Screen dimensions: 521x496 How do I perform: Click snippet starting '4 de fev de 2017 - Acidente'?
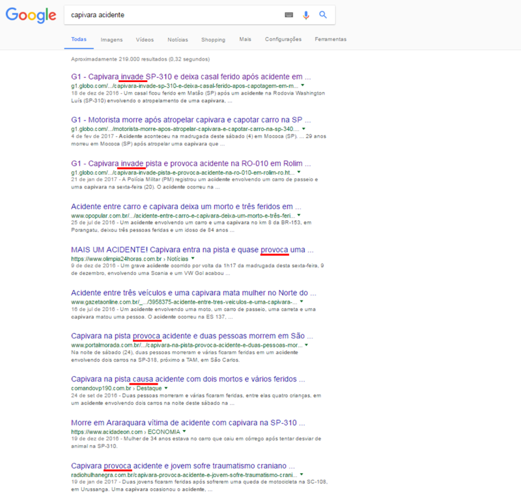pos(199,140)
